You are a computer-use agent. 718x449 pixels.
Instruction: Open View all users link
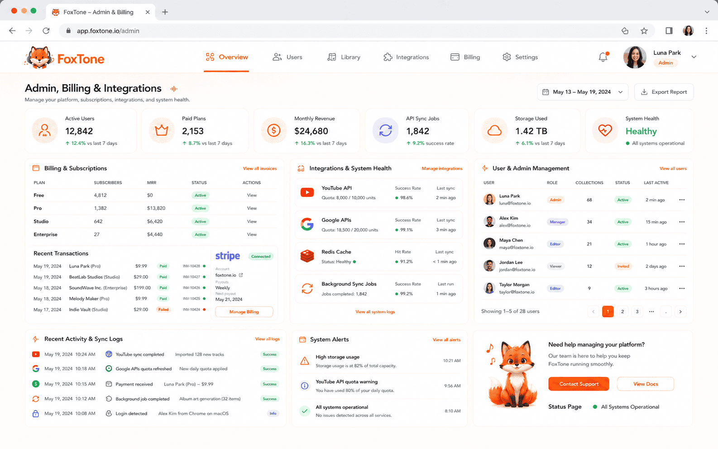(673, 168)
